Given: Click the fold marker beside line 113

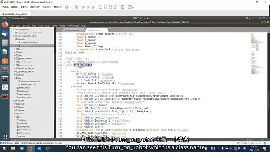Looking at the screenshot, I should [64, 65].
